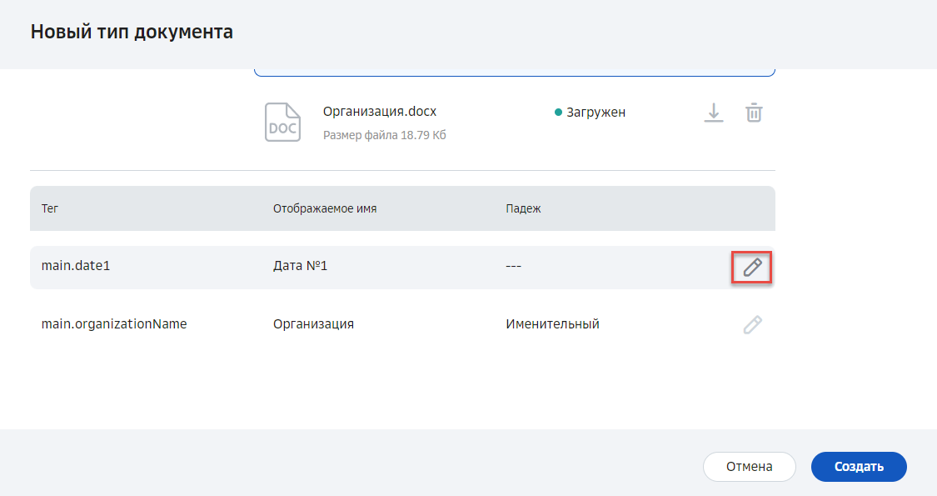Screen dimensions: 937x496
Task: Click the Создать button
Action: pos(859,467)
